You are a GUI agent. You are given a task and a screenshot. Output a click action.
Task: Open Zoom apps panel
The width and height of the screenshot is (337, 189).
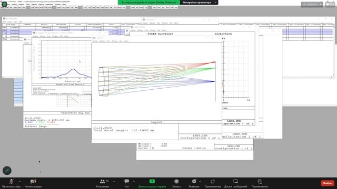click(x=213, y=183)
